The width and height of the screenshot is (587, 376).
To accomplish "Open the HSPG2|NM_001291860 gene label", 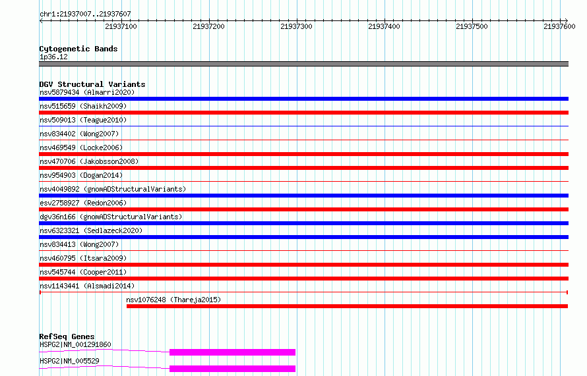I will (75, 344).
